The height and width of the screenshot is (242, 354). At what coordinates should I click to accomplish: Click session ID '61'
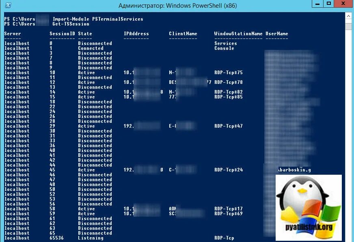click(x=52, y=218)
